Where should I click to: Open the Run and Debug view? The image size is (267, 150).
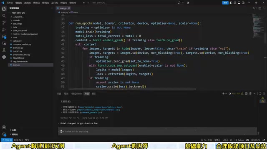pos(4,30)
